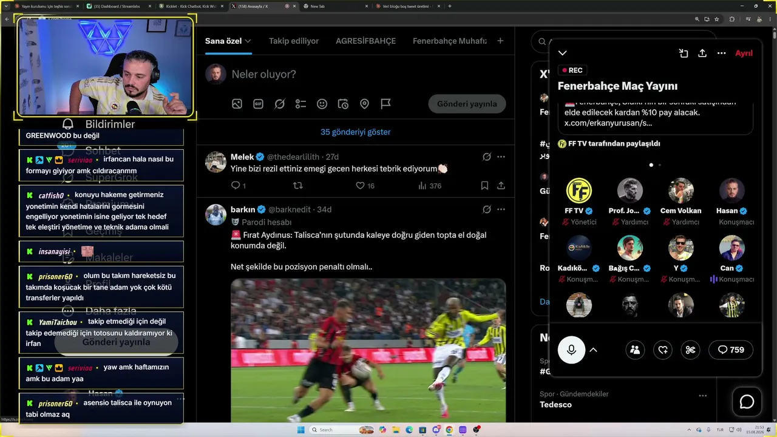Unmute microphone in the Space
The width and height of the screenshot is (777, 437).
(x=571, y=350)
